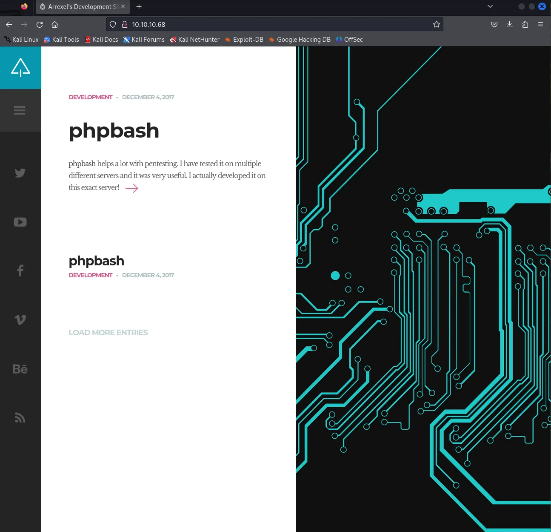Image resolution: width=551 pixels, height=532 pixels.
Task: Go forward in browser history
Action: pyautogui.click(x=24, y=24)
